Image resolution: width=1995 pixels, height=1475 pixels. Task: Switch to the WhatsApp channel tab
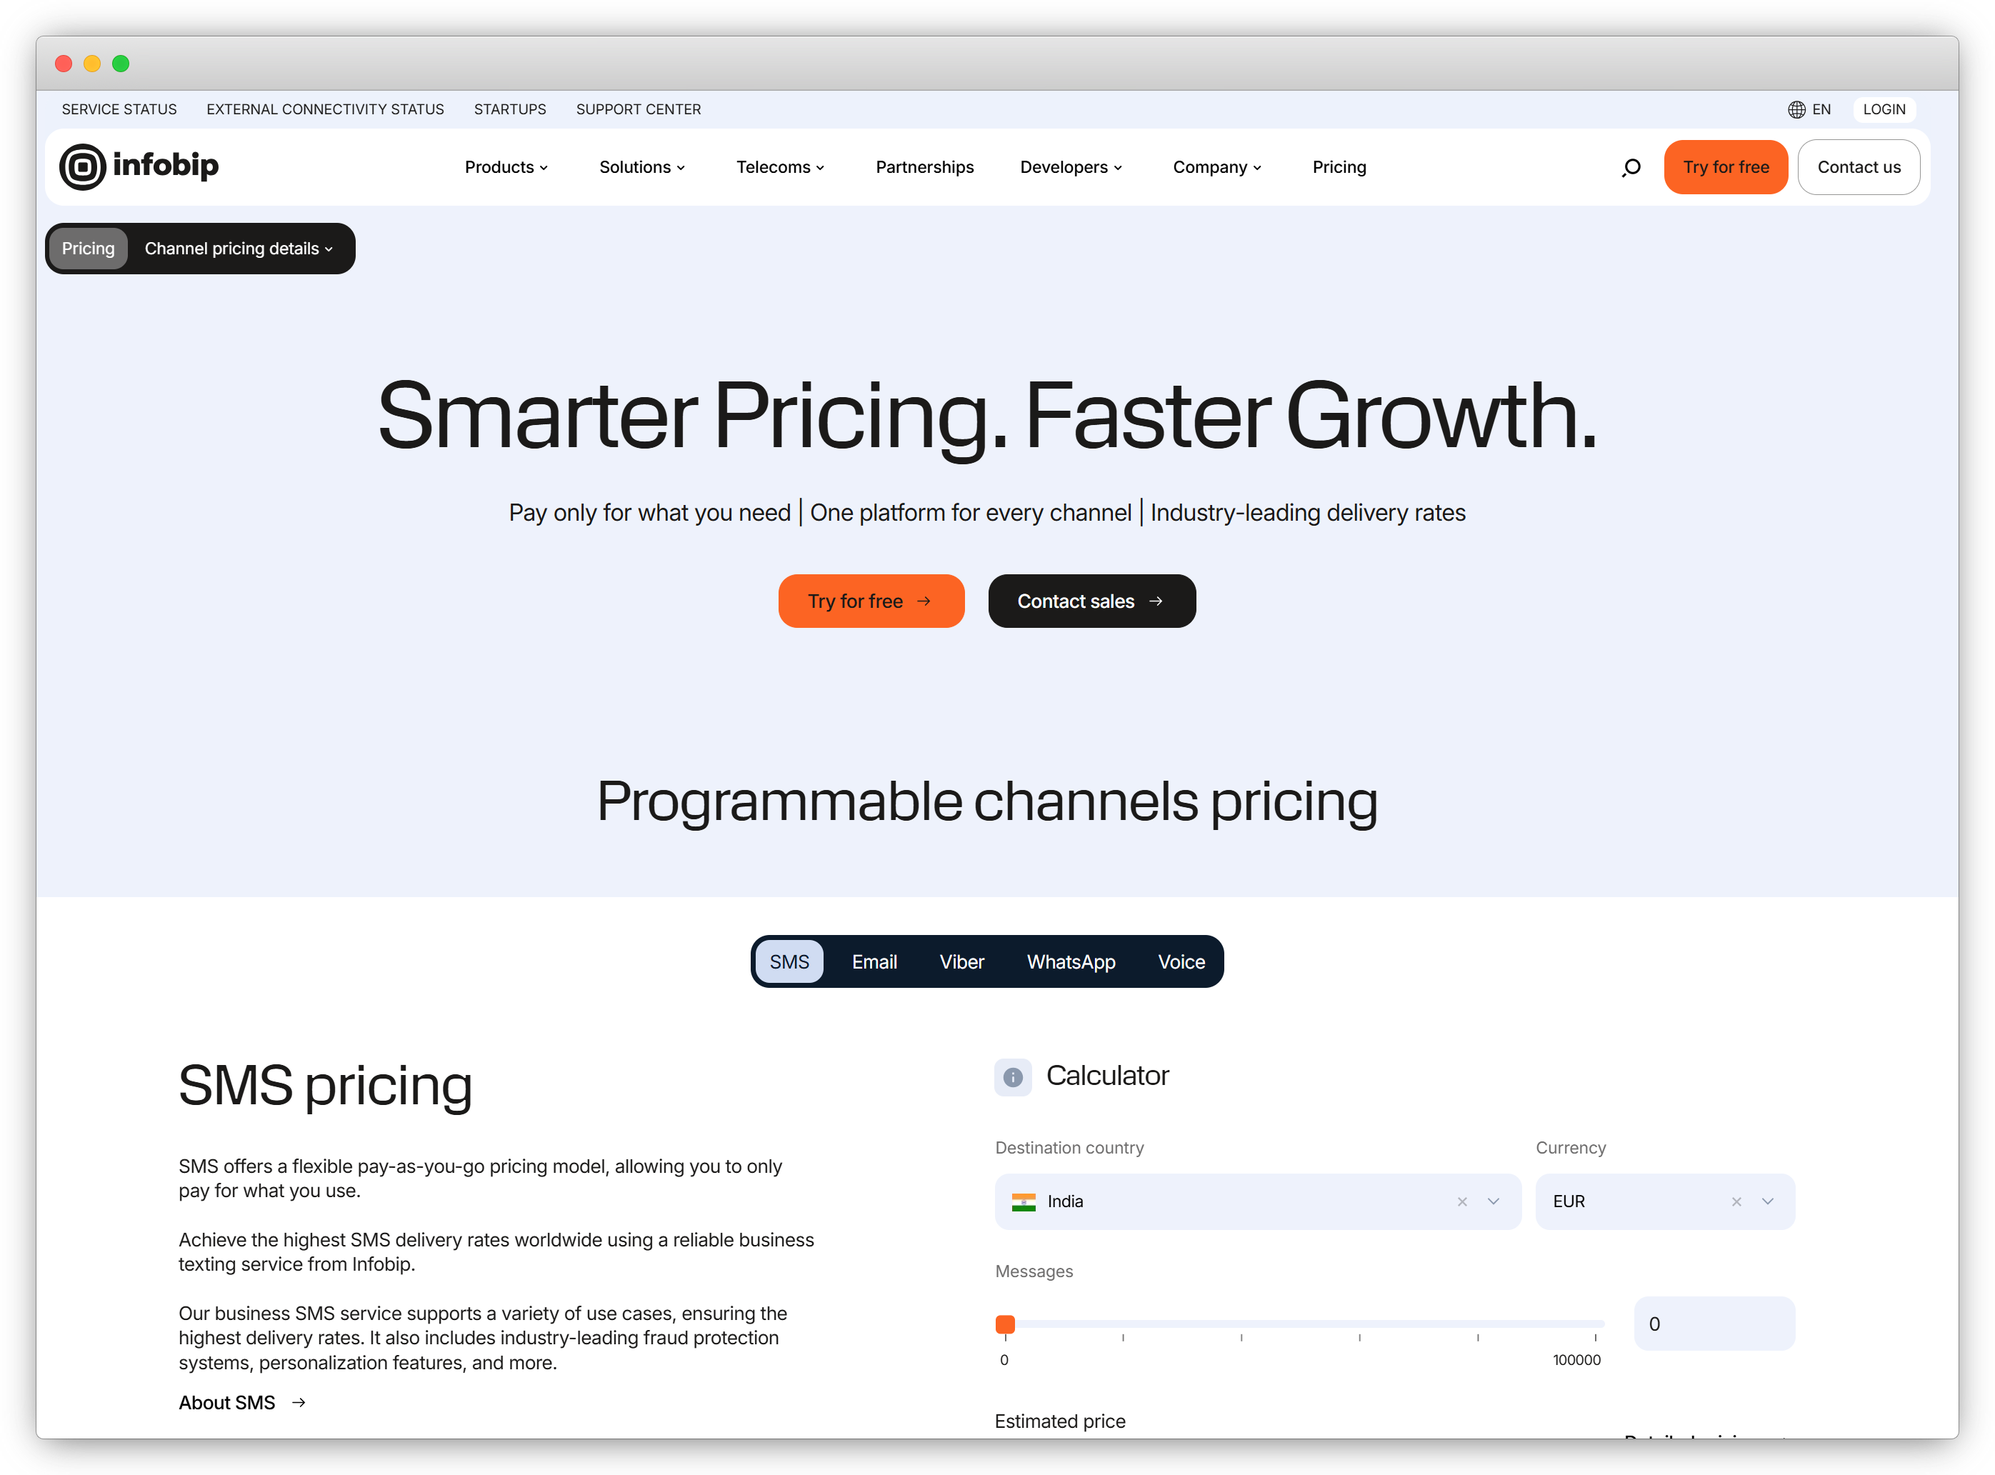(1070, 961)
